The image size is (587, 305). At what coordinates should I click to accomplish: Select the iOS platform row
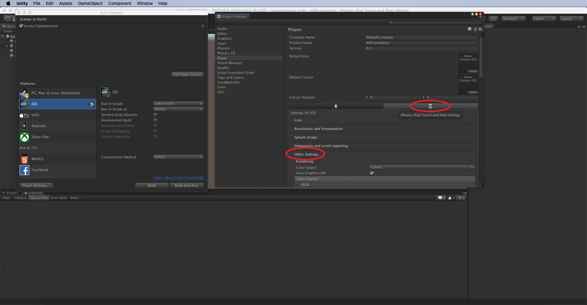pos(57,104)
